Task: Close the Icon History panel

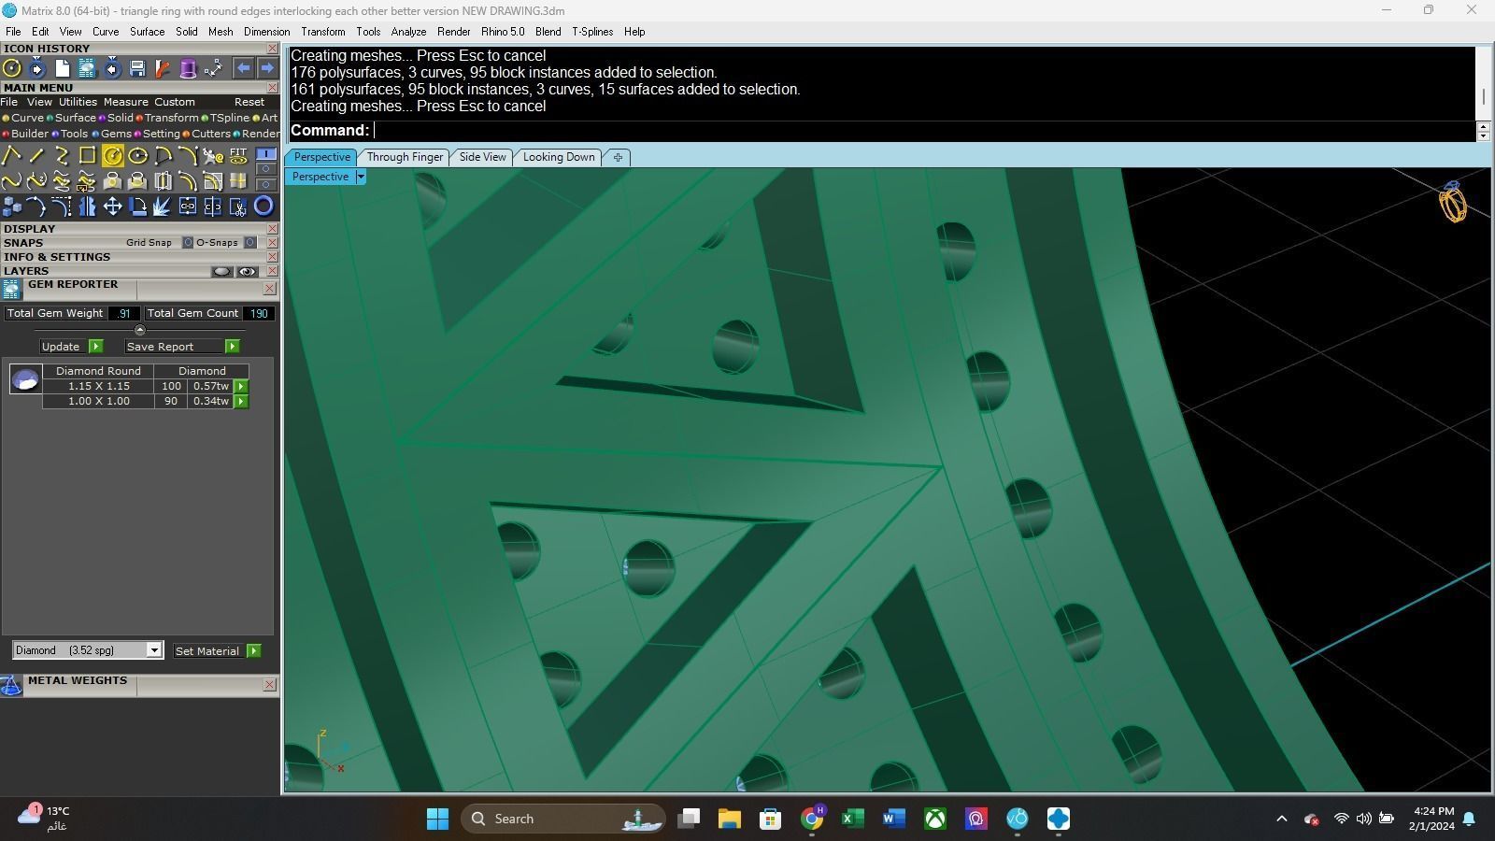Action: coord(272,49)
